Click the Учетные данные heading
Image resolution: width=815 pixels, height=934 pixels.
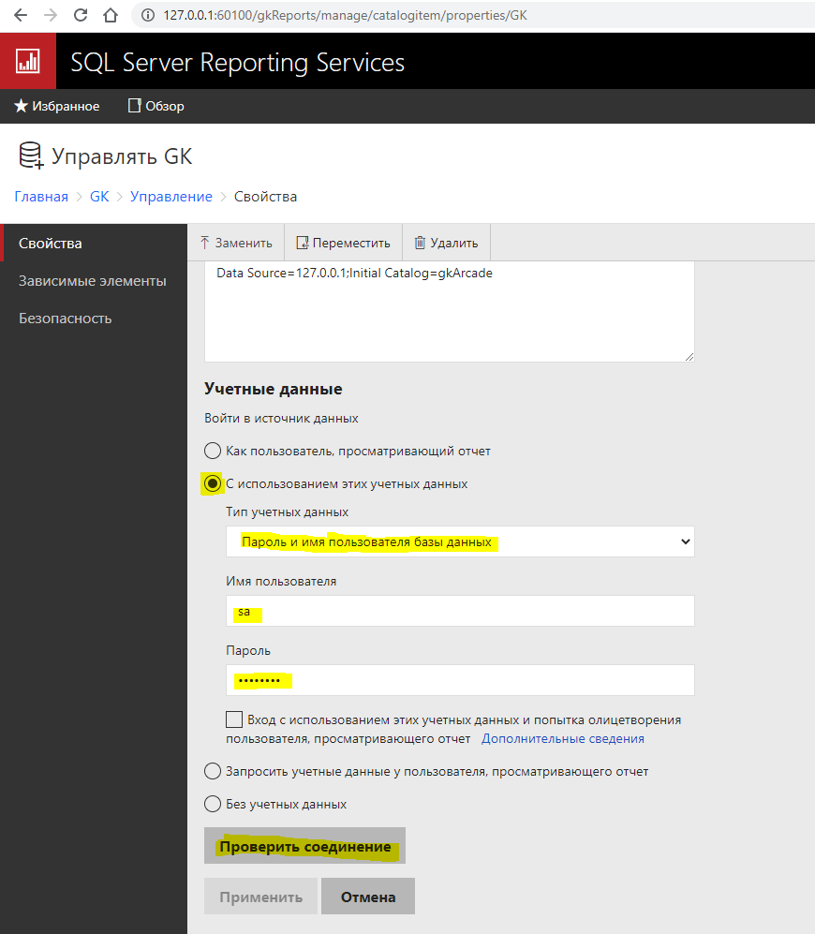274,389
